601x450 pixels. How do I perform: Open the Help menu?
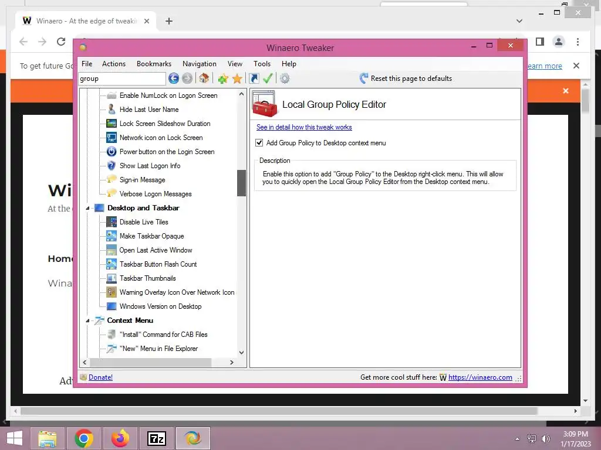[x=289, y=64]
